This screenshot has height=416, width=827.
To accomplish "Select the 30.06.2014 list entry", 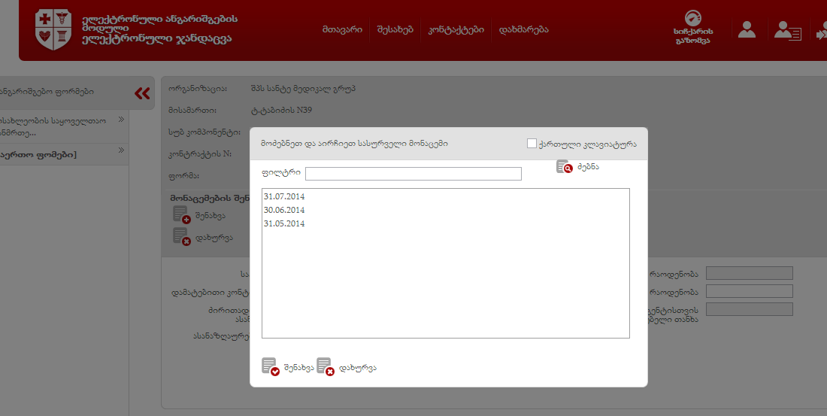I will [284, 210].
